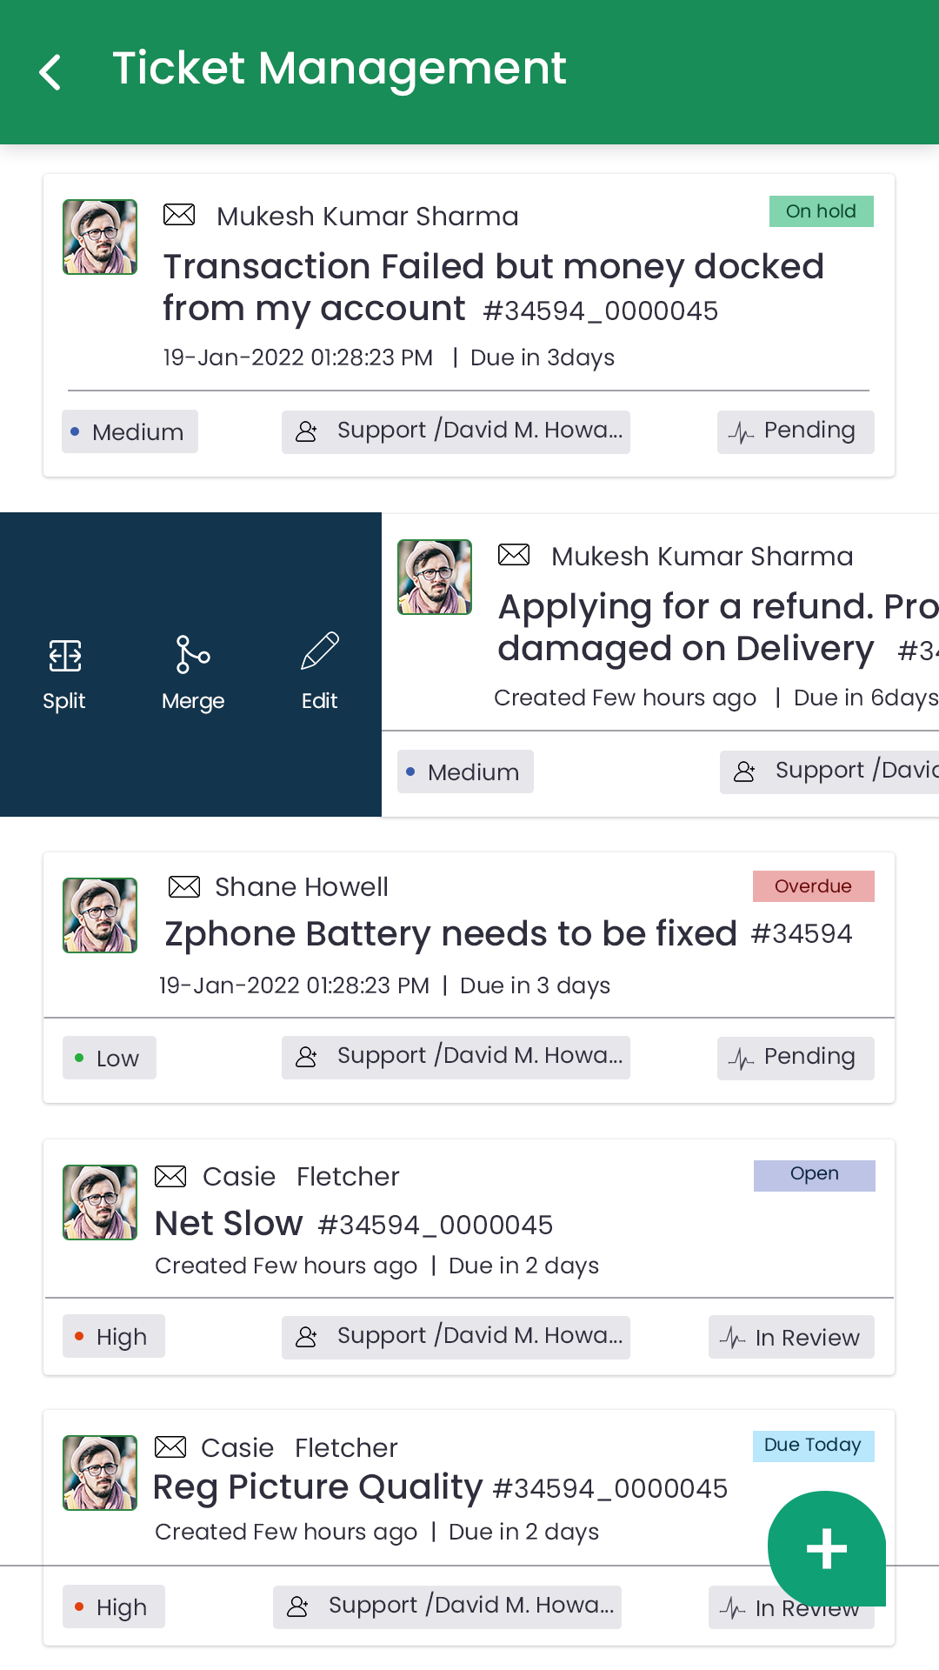Tap assignee Support/David on Net Slow ticket
This screenshot has width=939, height=1670.
pyautogui.click(x=456, y=1337)
